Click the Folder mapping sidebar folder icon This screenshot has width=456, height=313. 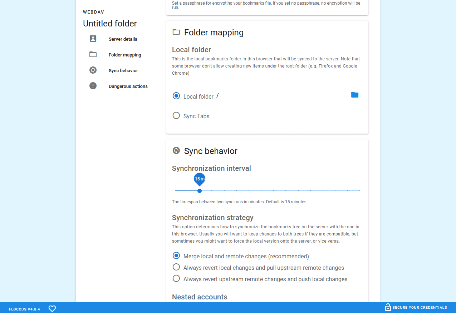click(x=93, y=55)
